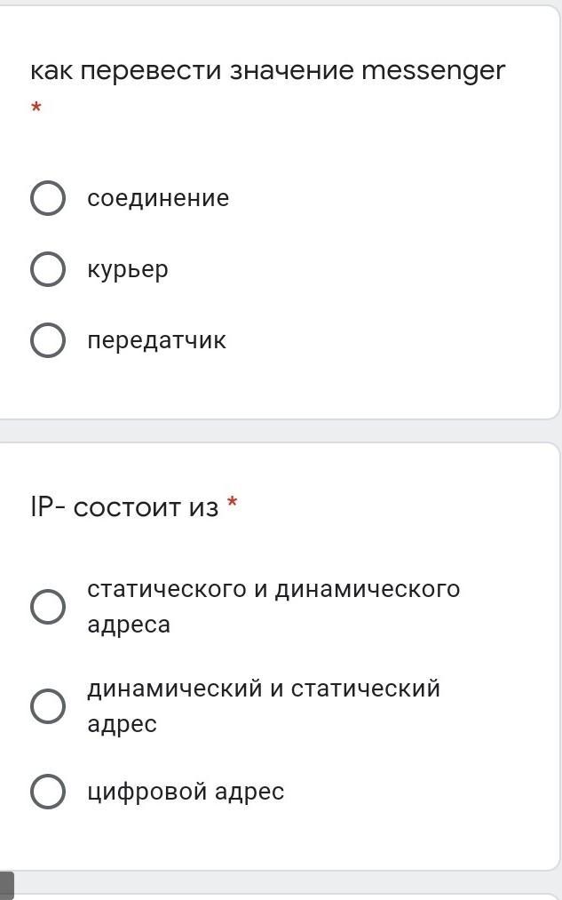Select the radio circle beside курьер
The height and width of the screenshot is (900, 562).
coord(48,269)
